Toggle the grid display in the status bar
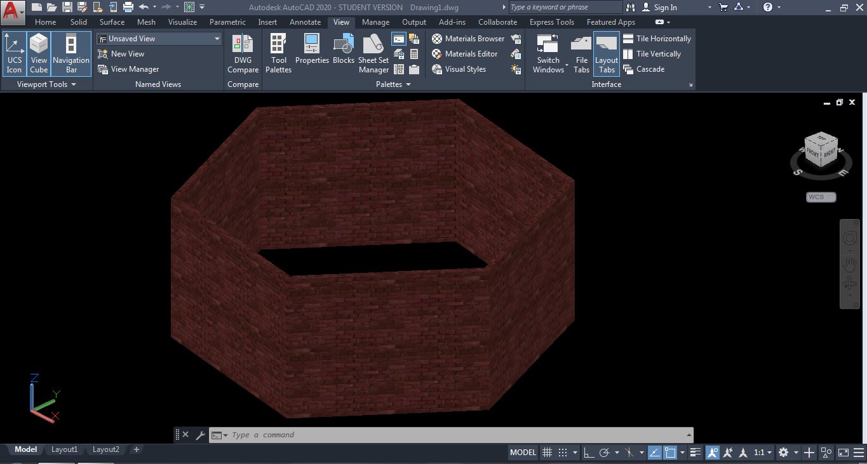Viewport: 867px width, 464px height. click(x=547, y=452)
